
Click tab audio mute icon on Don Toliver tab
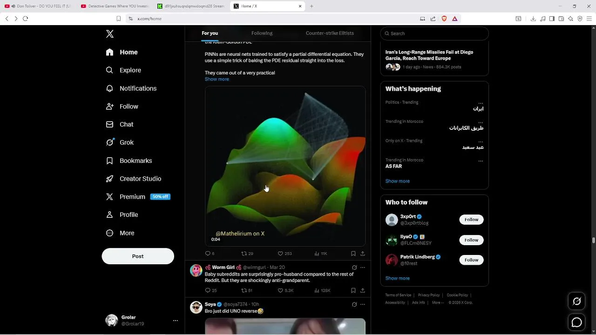[13, 6]
